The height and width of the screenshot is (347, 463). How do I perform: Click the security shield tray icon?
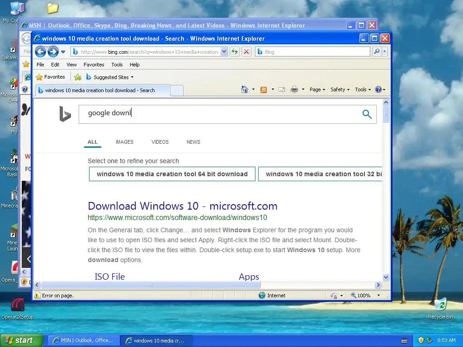[x=421, y=340]
